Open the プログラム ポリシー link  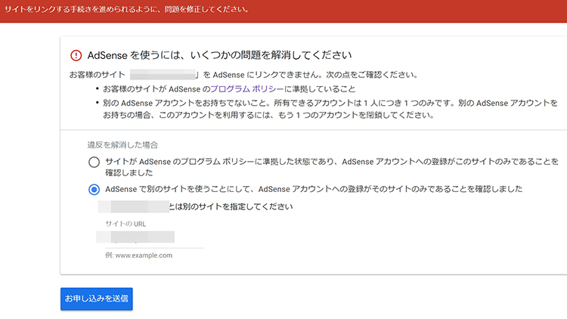click(x=247, y=89)
